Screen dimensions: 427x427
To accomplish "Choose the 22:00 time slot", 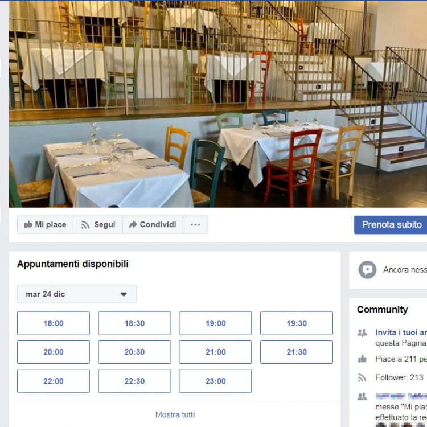I will pyautogui.click(x=54, y=381).
